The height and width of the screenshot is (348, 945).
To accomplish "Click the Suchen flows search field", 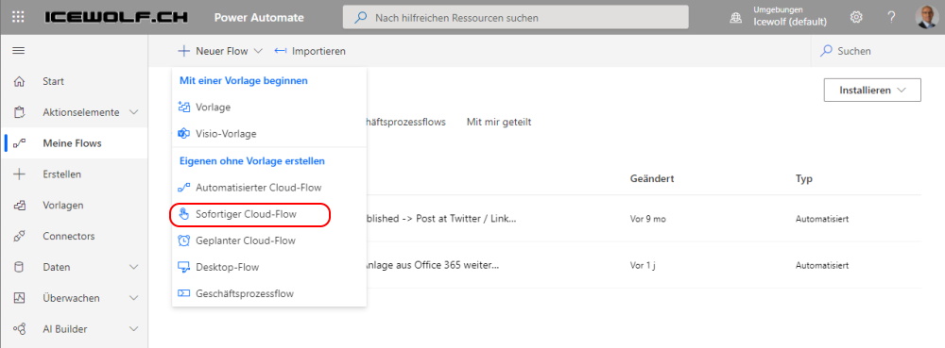I will [878, 51].
